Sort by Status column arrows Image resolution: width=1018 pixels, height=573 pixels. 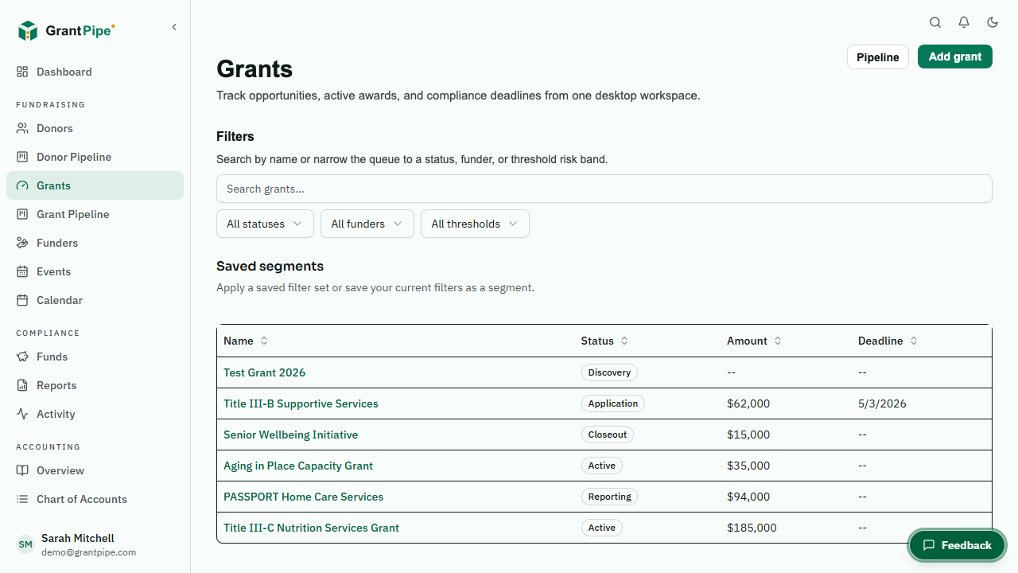click(624, 341)
